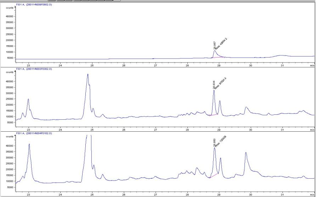Click the 26 tick on middle chromatogram x-axis
This screenshot has height=197, width=316.
[124, 129]
